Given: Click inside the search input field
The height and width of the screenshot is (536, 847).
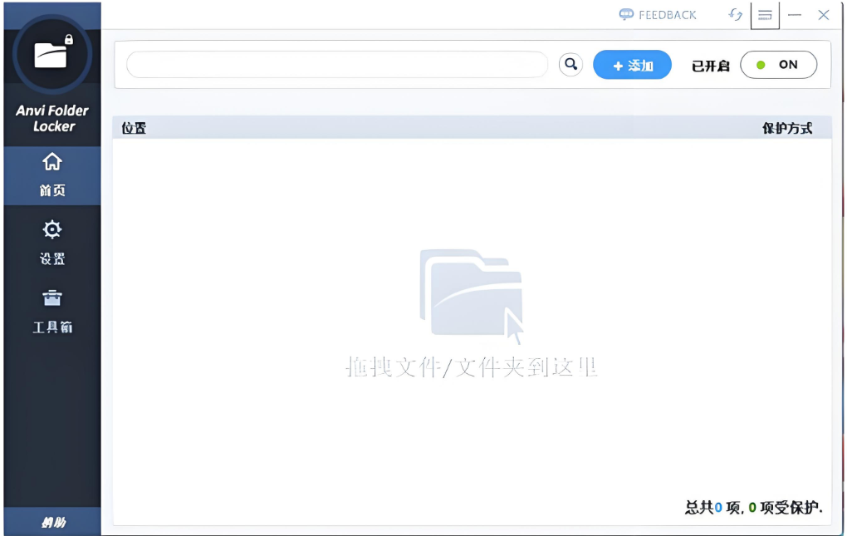Looking at the screenshot, I should 336,64.
